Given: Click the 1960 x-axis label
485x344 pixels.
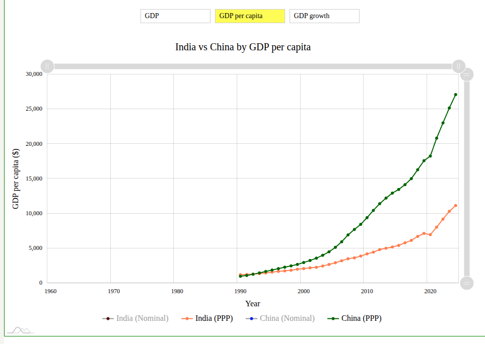Looking at the screenshot, I should pos(50,291).
